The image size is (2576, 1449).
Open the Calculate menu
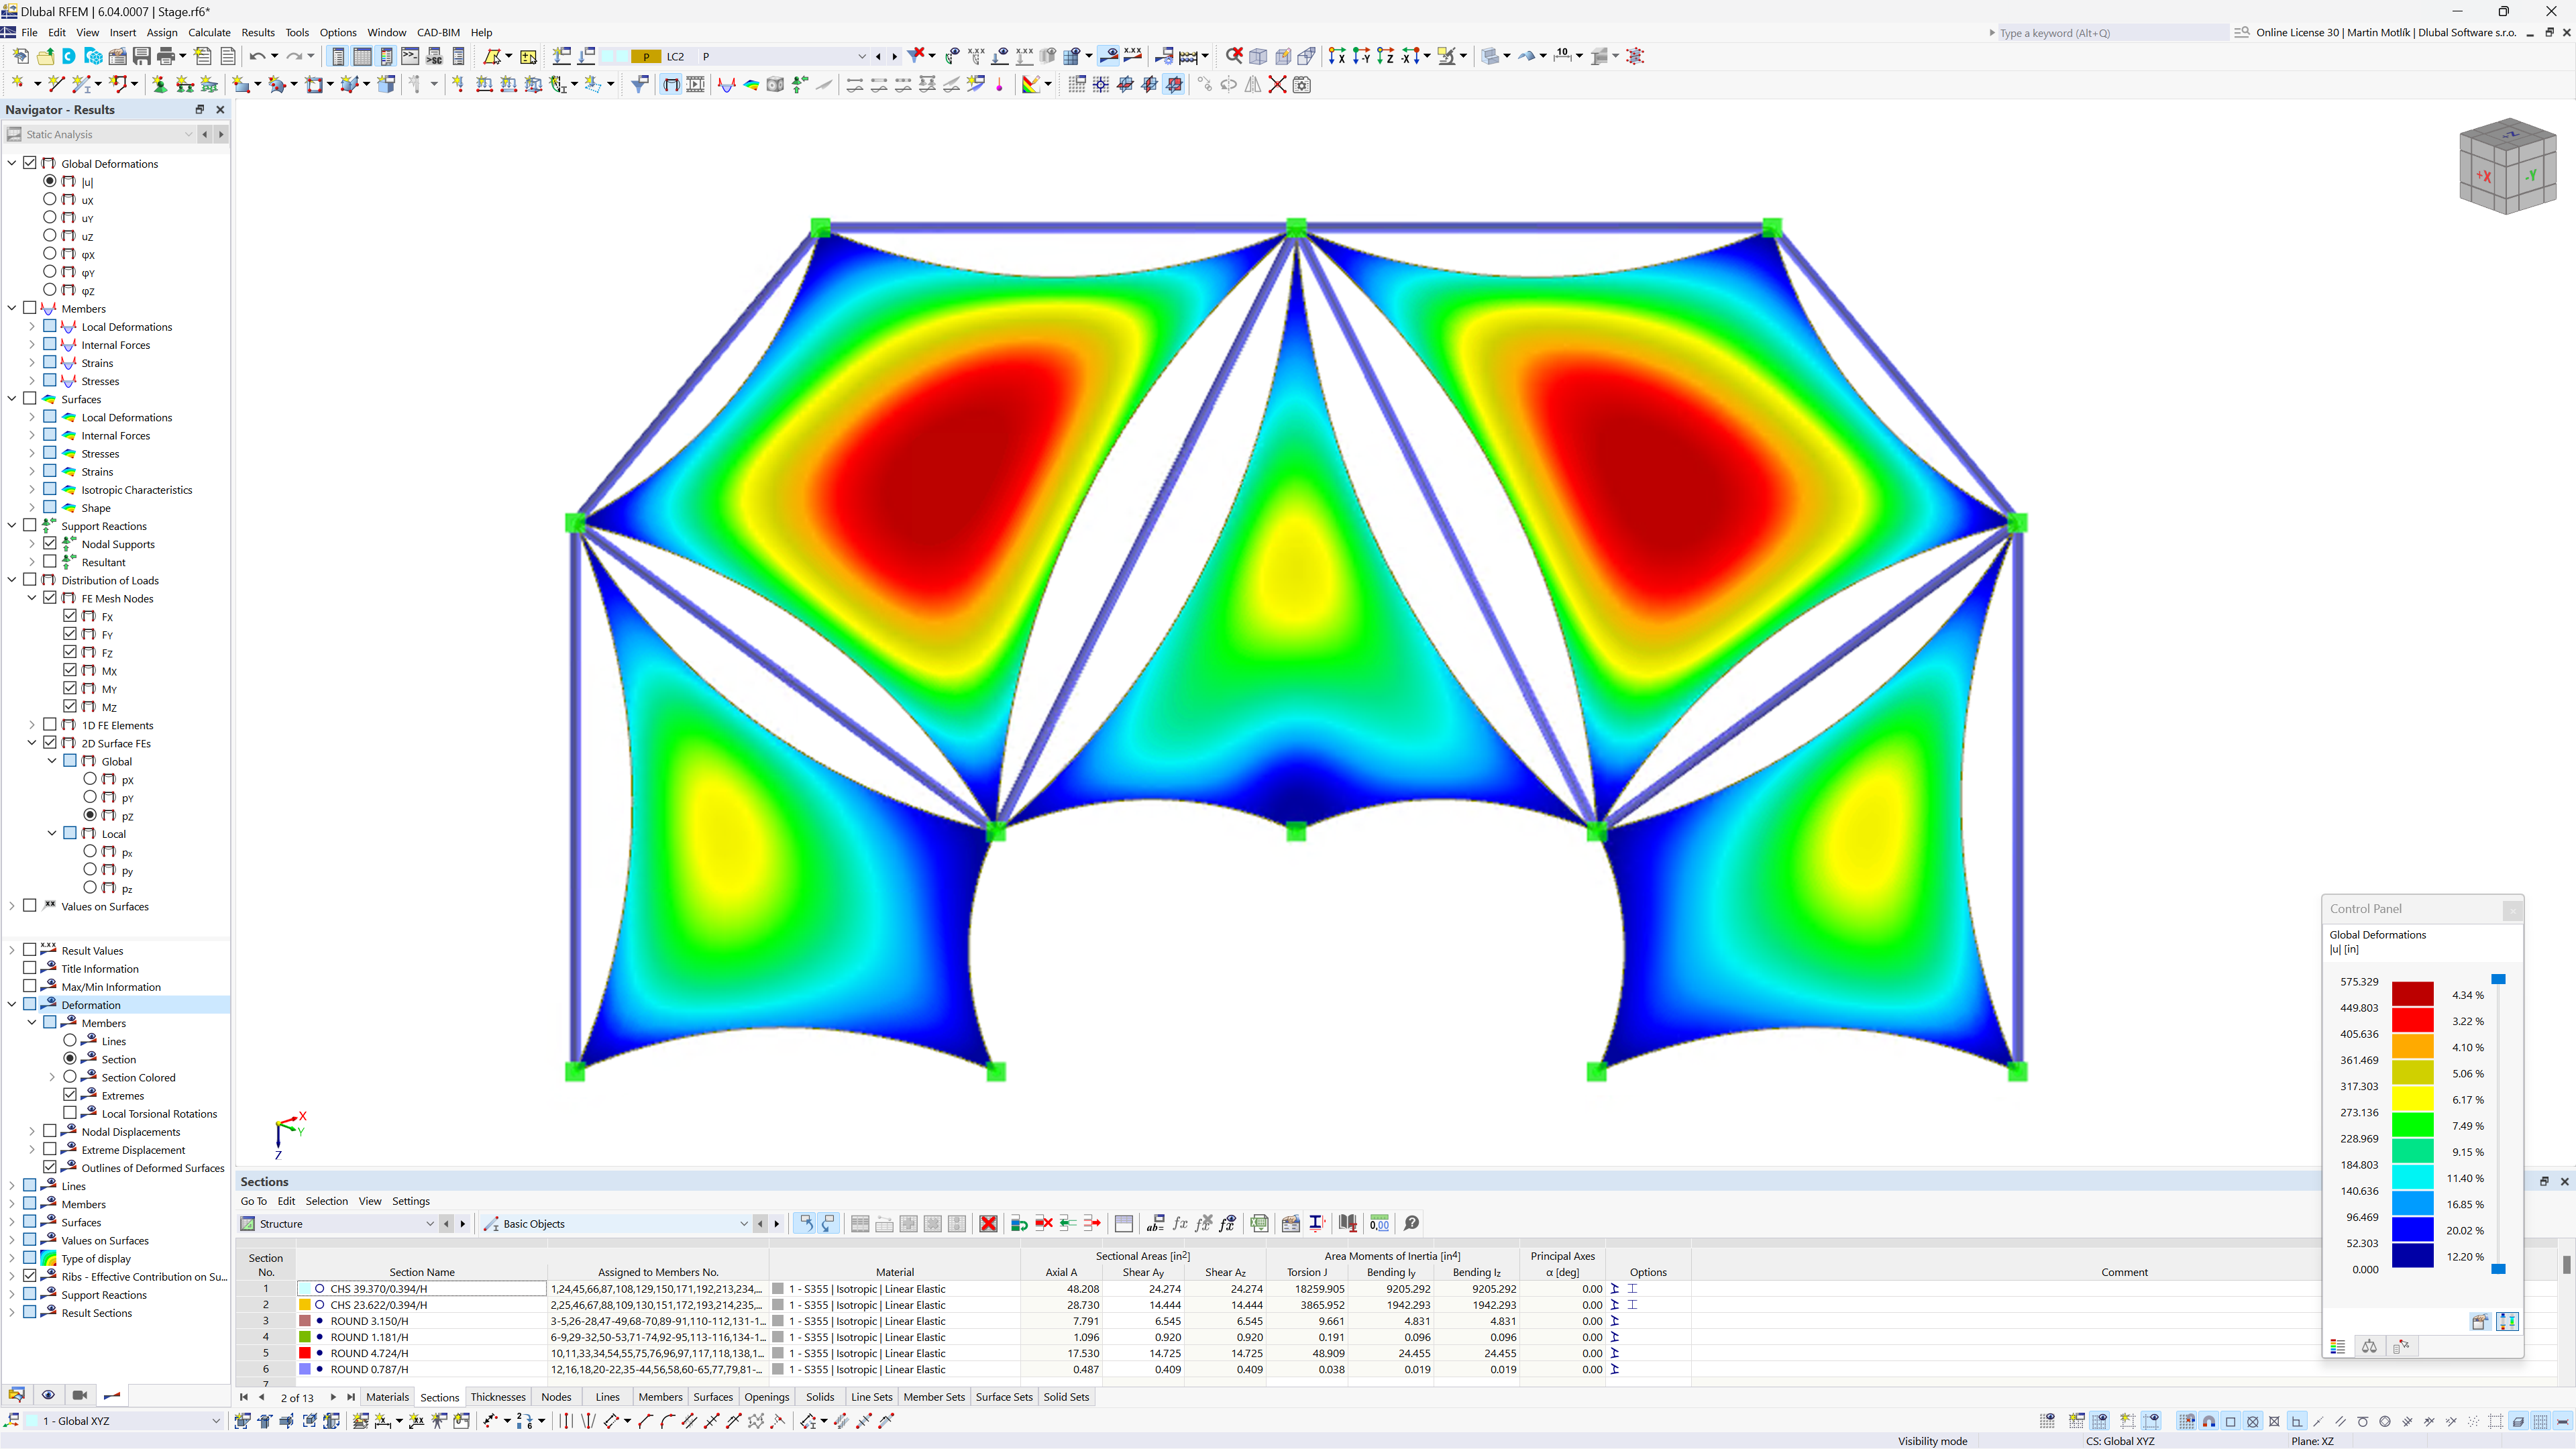pyautogui.click(x=209, y=32)
